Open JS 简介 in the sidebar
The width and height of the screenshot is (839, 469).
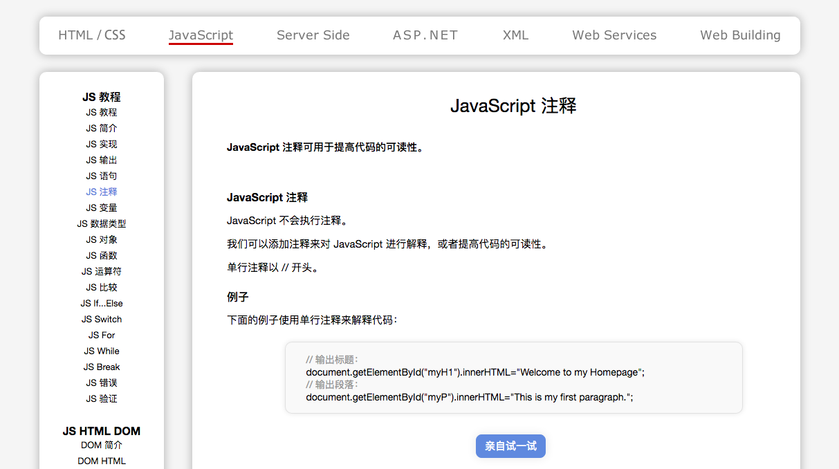click(102, 128)
